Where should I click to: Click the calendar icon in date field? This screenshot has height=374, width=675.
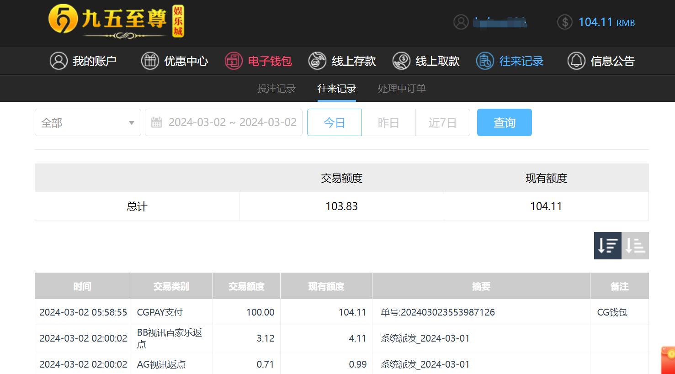click(x=156, y=122)
